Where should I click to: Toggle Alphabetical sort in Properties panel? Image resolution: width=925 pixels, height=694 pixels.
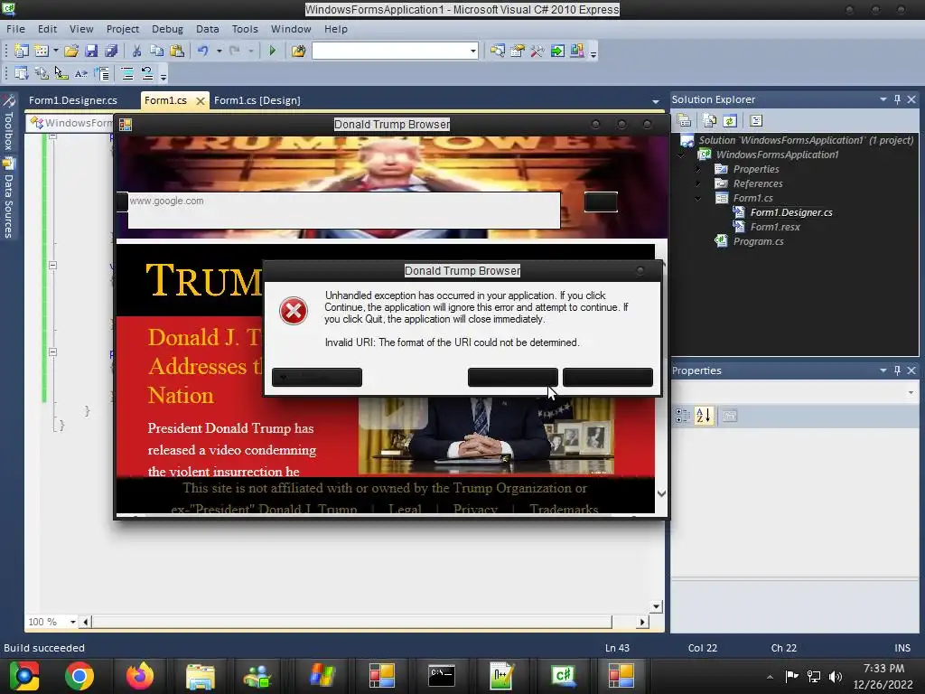point(703,416)
